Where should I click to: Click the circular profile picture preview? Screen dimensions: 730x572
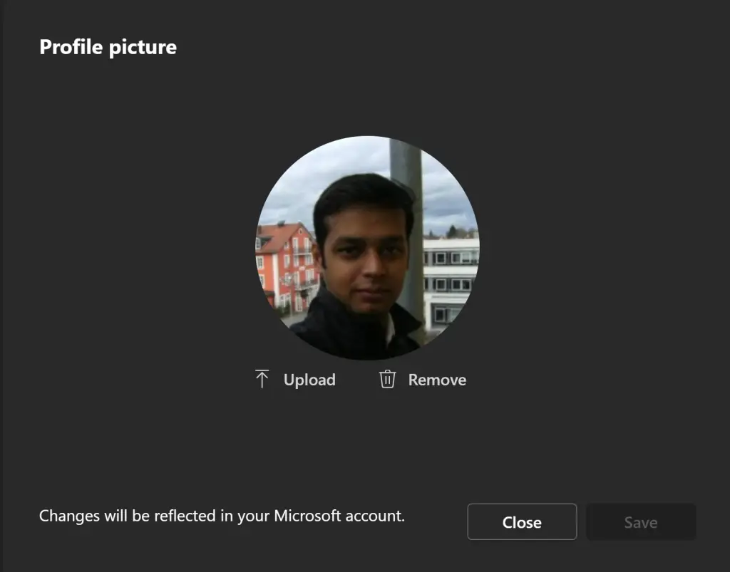(x=367, y=248)
